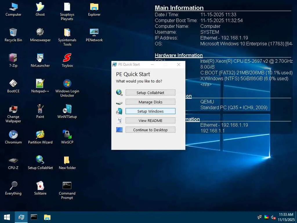Launch the Minesweeper desktop icon
This screenshot has width=297, height=223.
pyautogui.click(x=40, y=35)
